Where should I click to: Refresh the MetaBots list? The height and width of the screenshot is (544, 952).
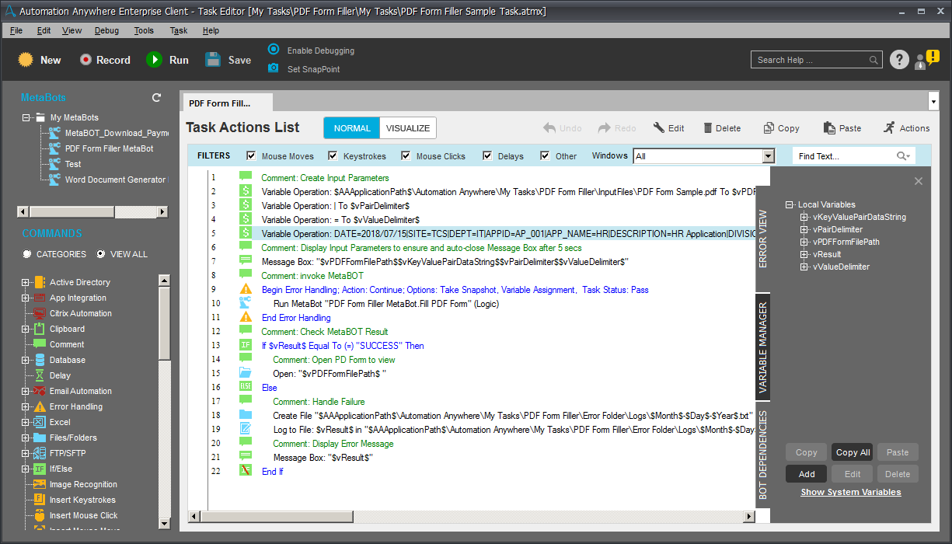[x=156, y=98]
